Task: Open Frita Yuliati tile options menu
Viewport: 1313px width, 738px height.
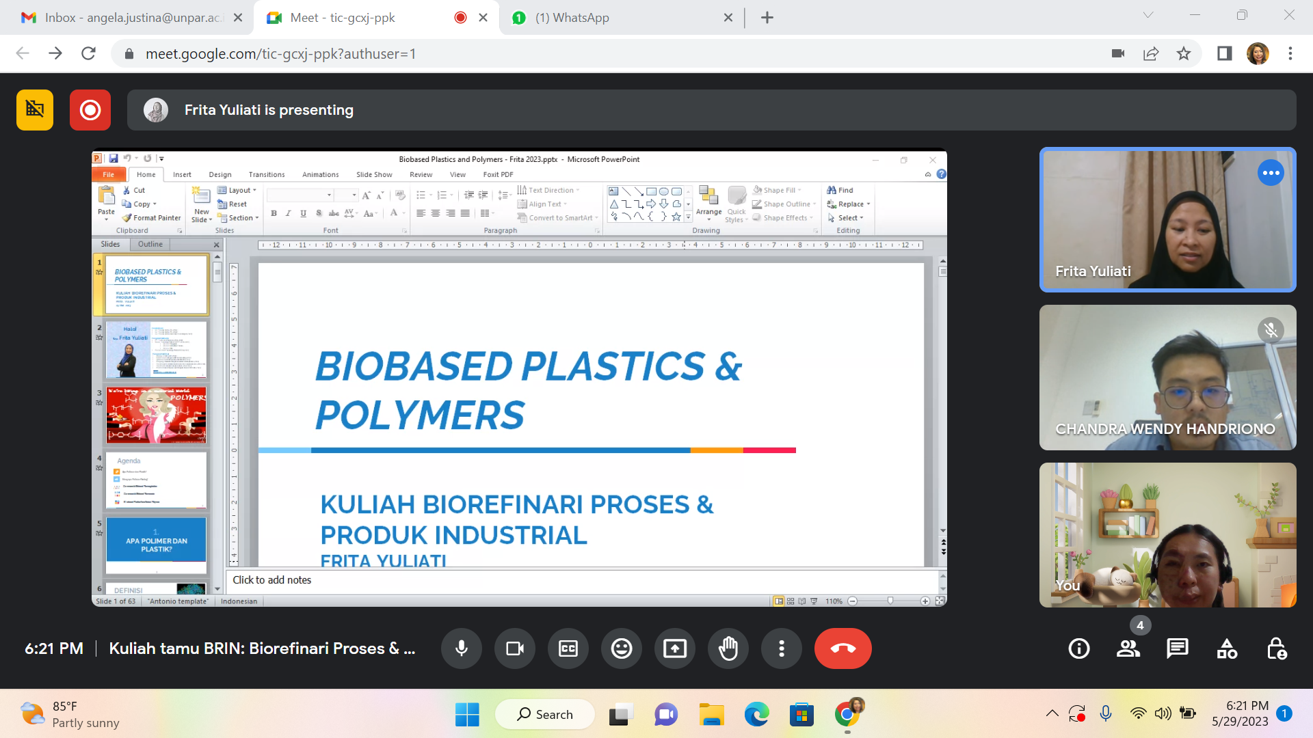Action: (x=1271, y=173)
